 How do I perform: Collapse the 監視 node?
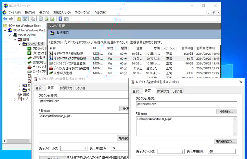15,40
